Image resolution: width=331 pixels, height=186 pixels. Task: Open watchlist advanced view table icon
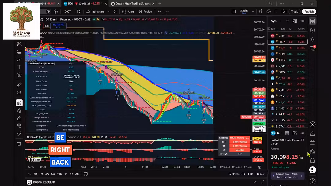pos(295,21)
